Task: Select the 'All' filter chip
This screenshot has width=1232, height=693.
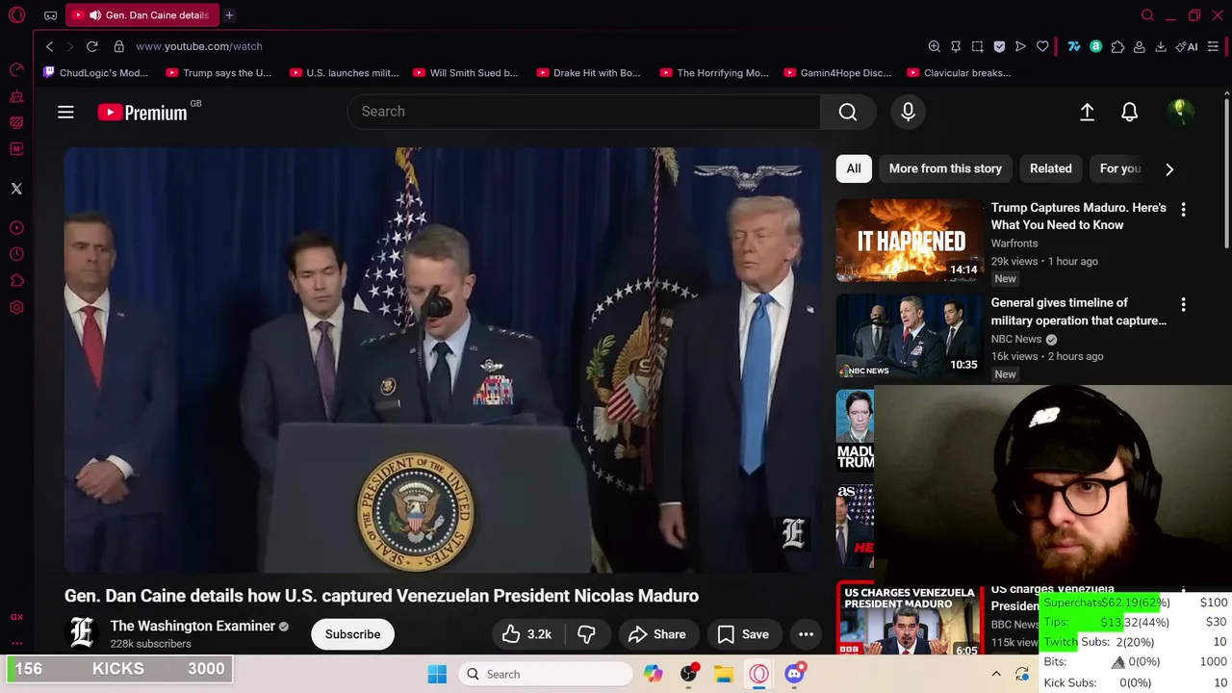Action: click(x=854, y=168)
